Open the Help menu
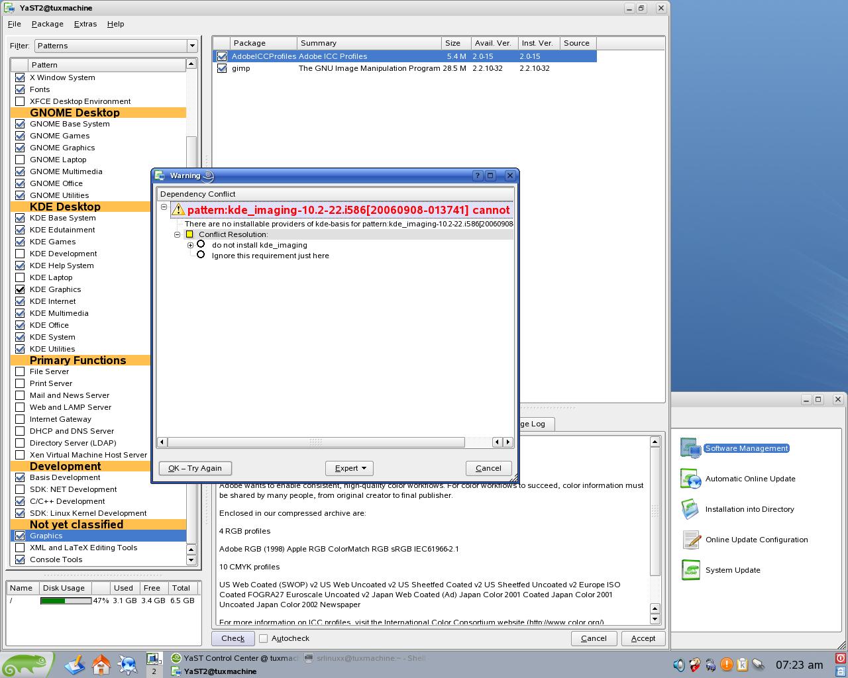This screenshot has width=848, height=678. point(116,24)
